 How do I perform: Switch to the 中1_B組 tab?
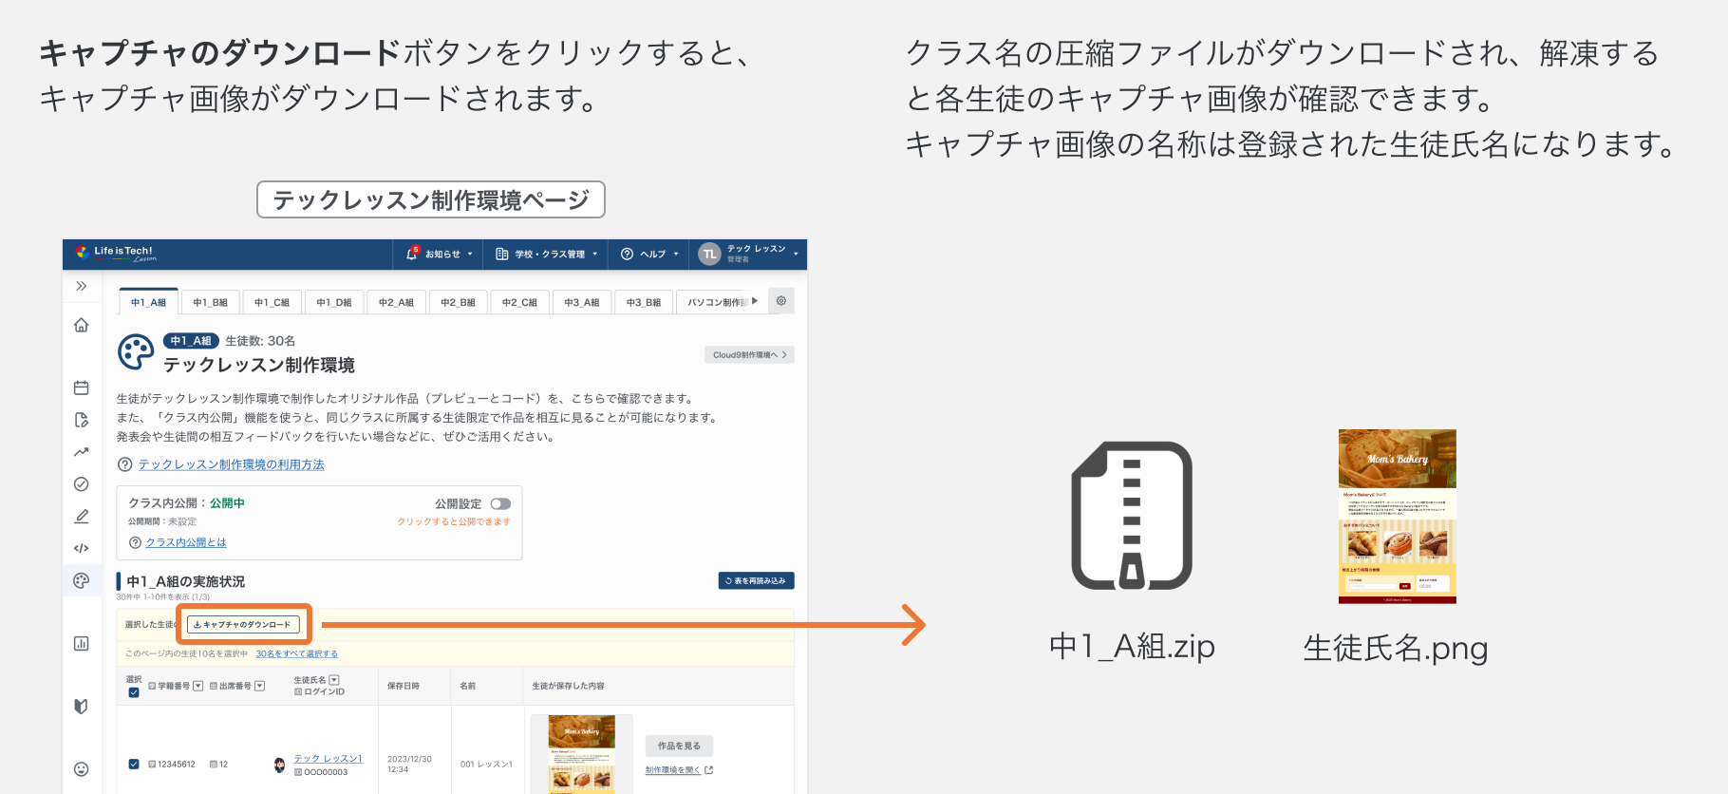(x=211, y=302)
